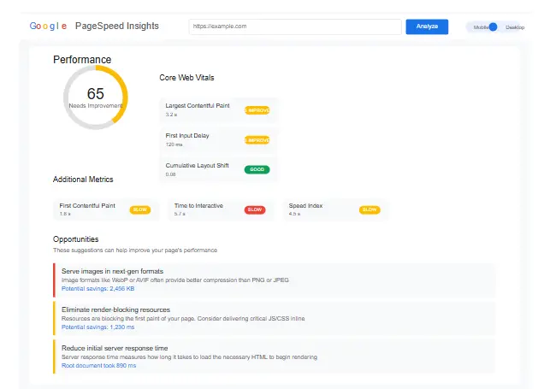Click the First Contentful Paint SLOW badge
538x389 pixels.
coord(140,209)
